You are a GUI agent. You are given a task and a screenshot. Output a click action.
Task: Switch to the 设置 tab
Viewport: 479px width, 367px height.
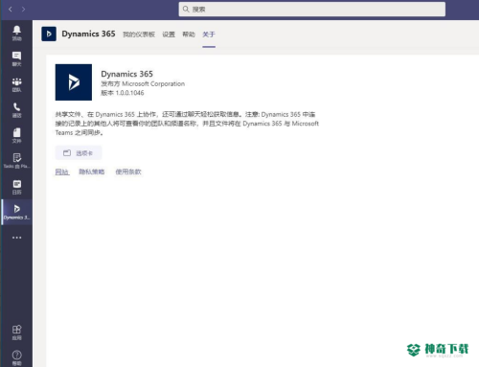click(169, 34)
